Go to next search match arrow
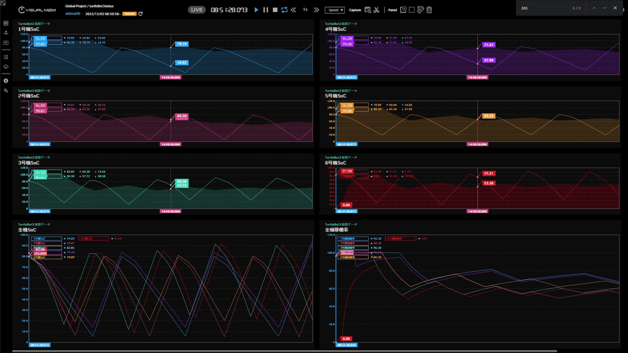 (x=605, y=8)
